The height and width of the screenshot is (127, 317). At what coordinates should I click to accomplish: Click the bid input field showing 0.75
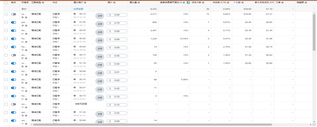pos(117,105)
